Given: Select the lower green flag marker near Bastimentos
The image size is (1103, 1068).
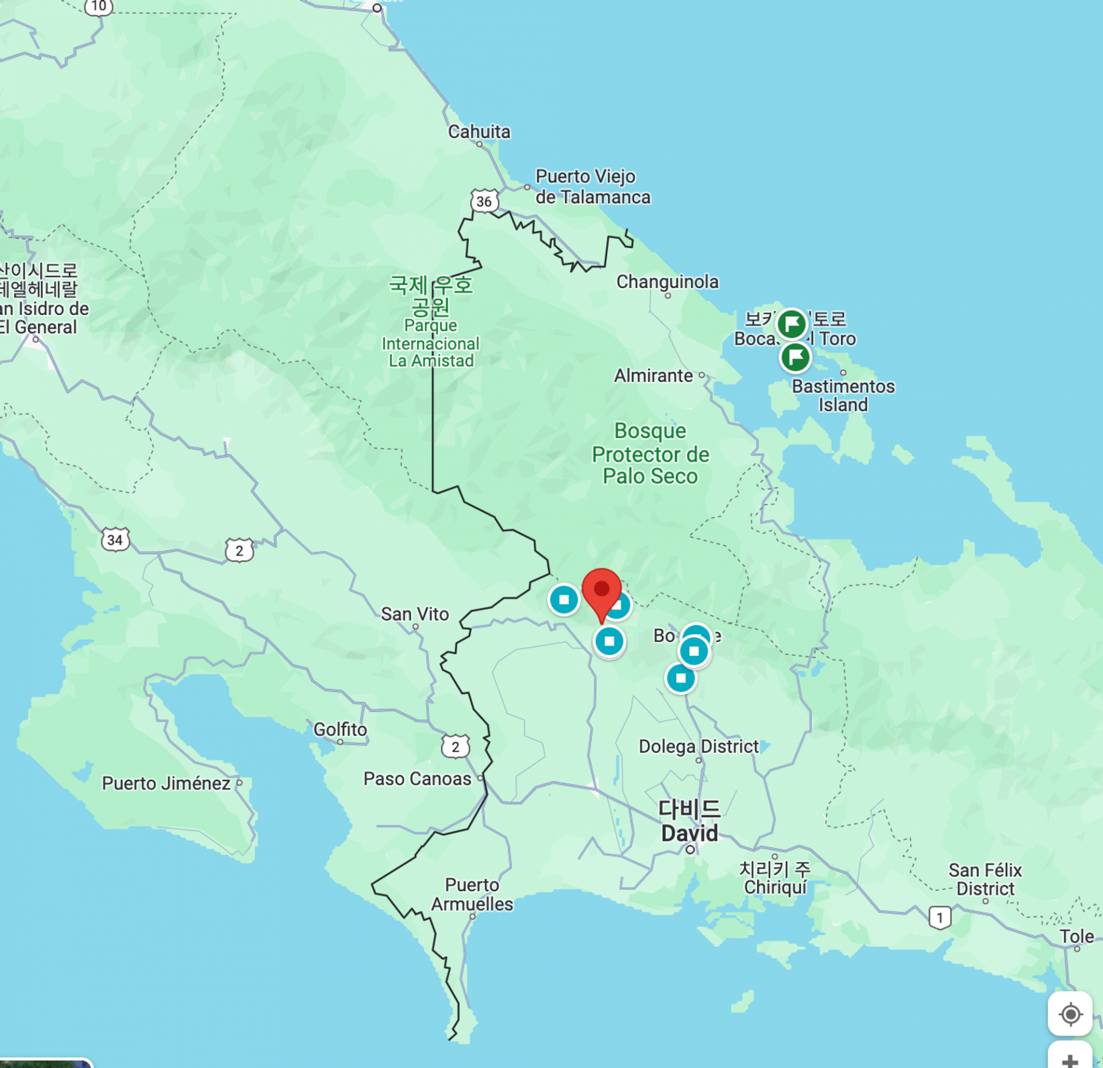Looking at the screenshot, I should [x=795, y=358].
